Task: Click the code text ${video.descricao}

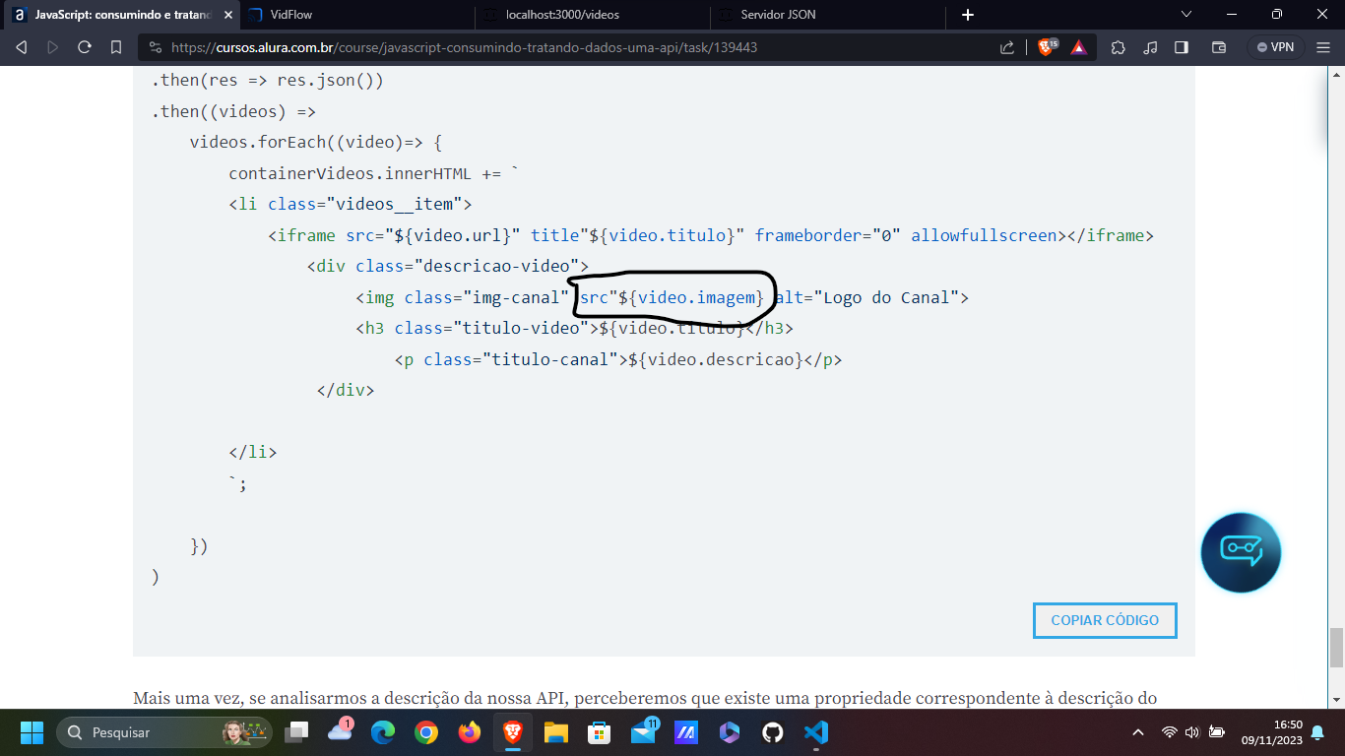Action: click(716, 359)
